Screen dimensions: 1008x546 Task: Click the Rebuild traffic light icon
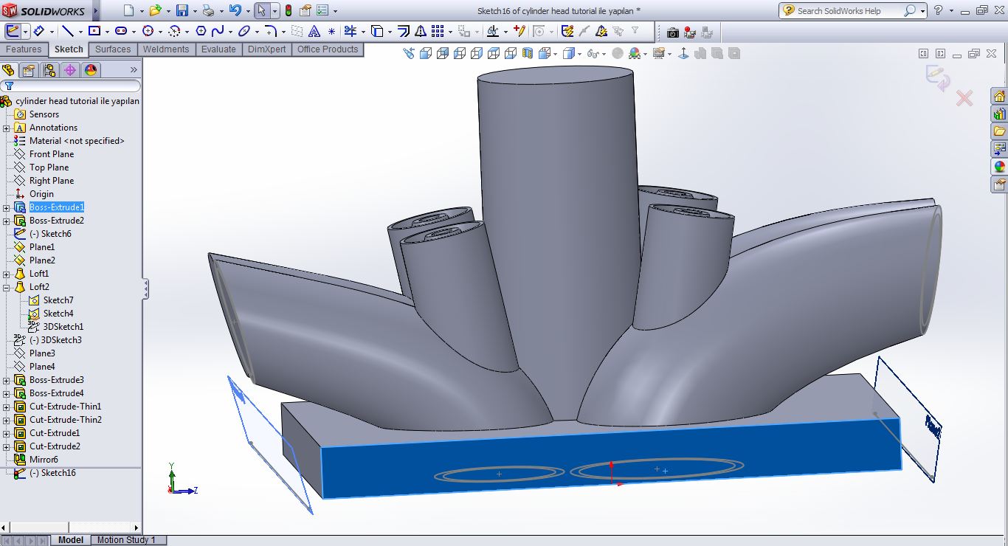tap(288, 10)
